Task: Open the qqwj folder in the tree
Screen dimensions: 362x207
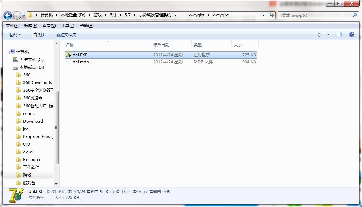Action: [28, 152]
